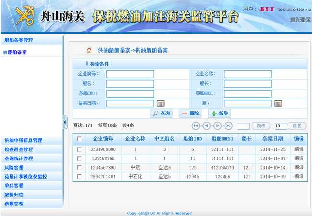The height and width of the screenshot is (216, 312).
Task: Expand the 参数管理 sidebar section
Action: (x=14, y=204)
